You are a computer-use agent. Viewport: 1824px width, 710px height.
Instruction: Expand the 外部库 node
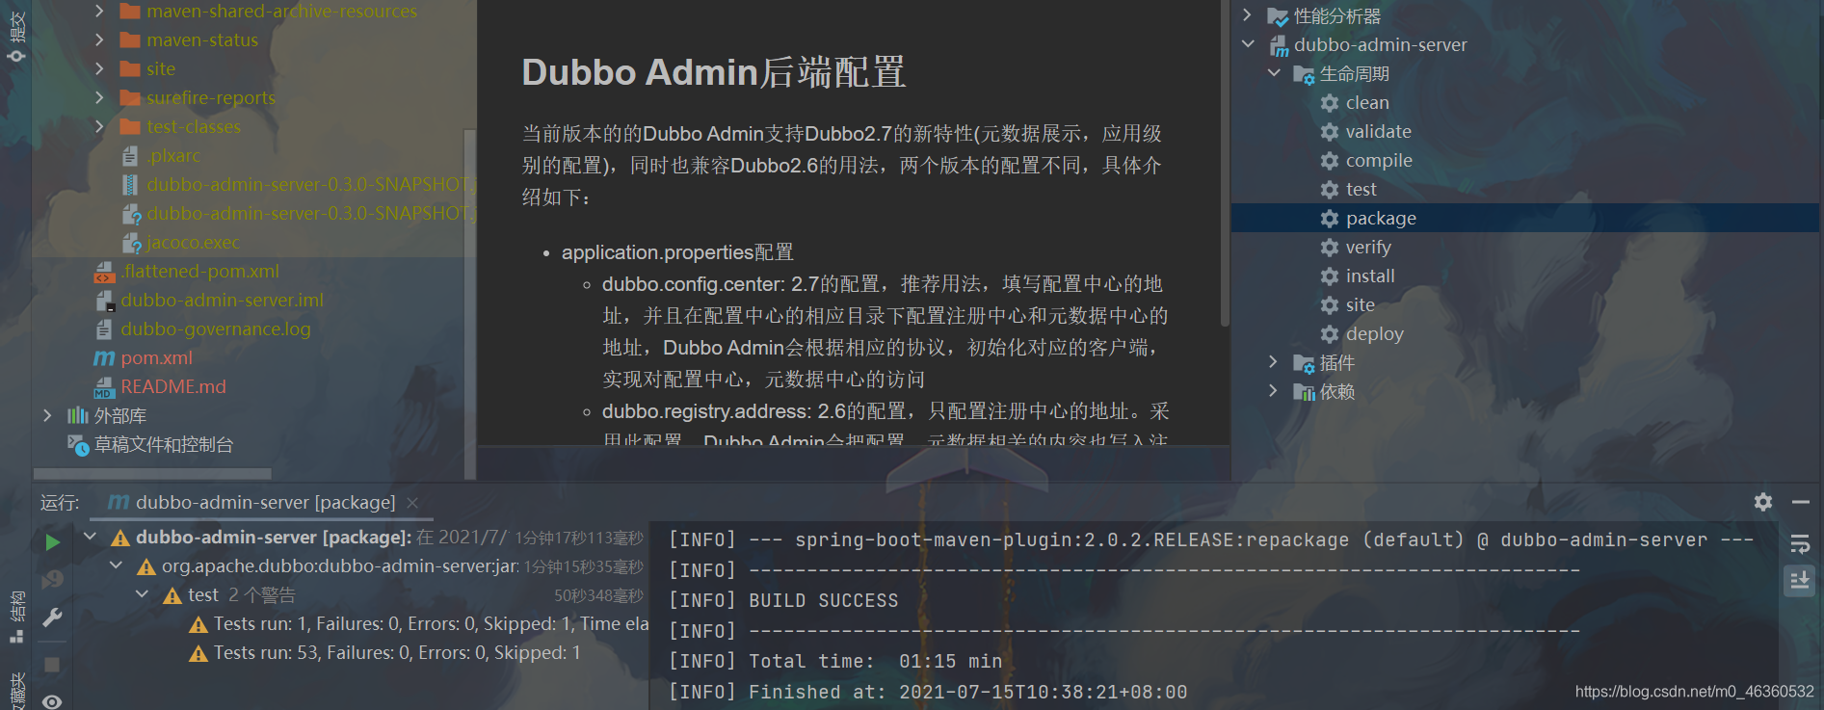pos(47,415)
